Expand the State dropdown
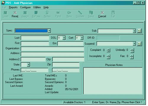The height and width of the screenshot is (106, 148). (28, 64)
